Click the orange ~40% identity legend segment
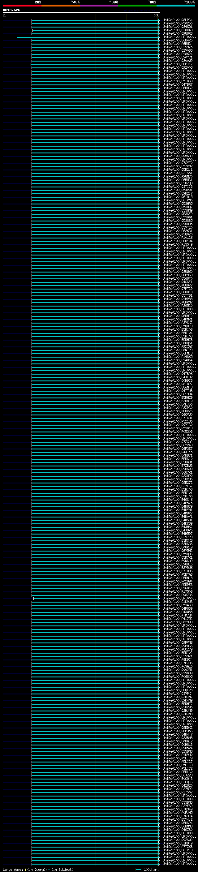198x872 pixels. tap(61, 6)
